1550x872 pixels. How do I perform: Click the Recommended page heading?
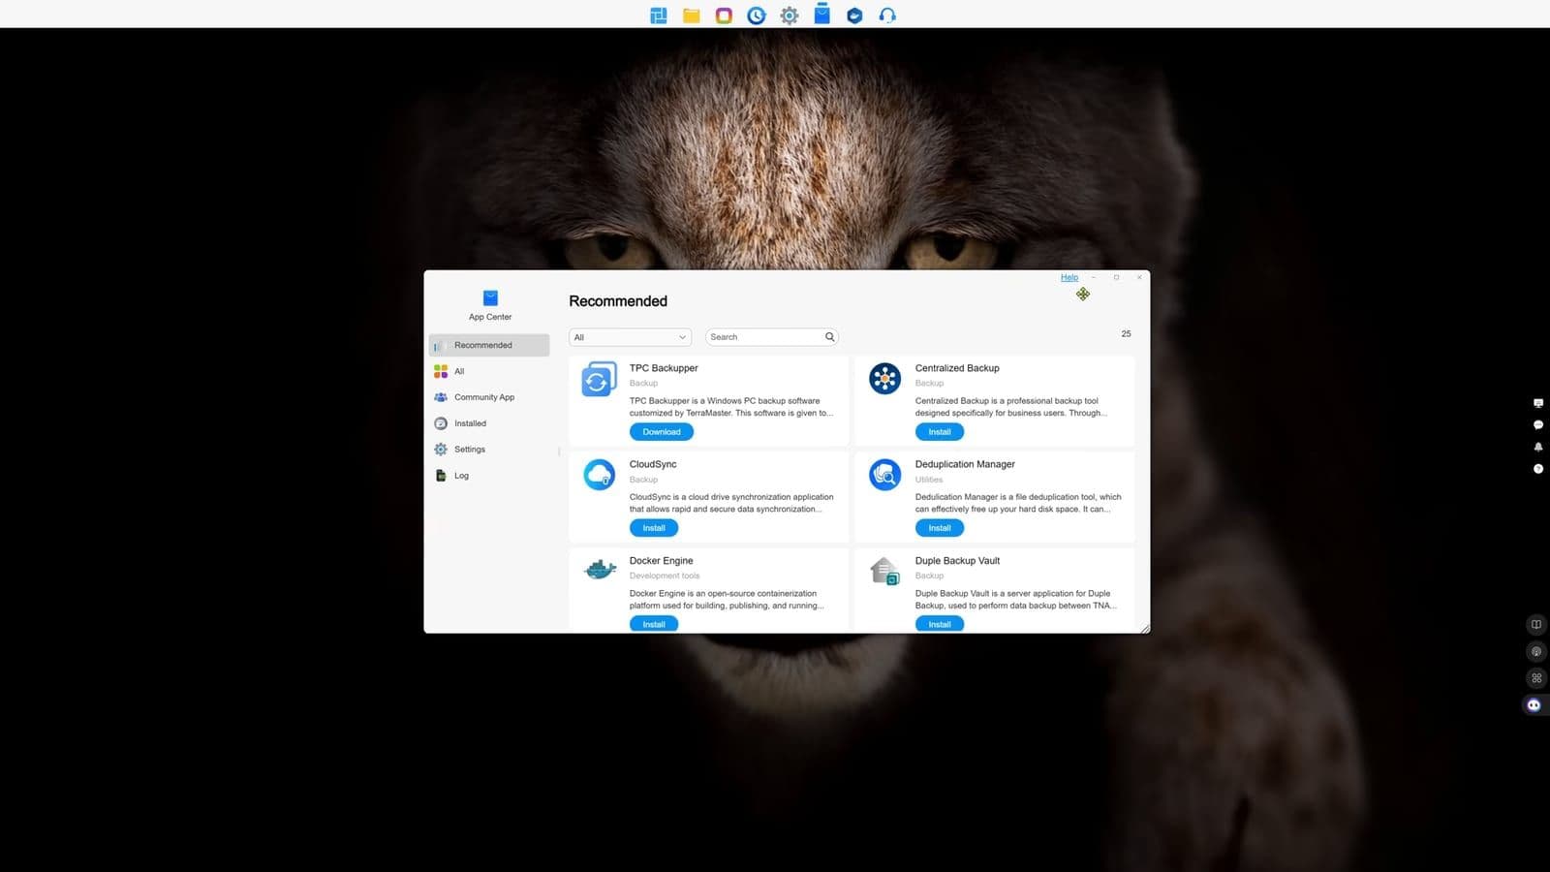[618, 301]
